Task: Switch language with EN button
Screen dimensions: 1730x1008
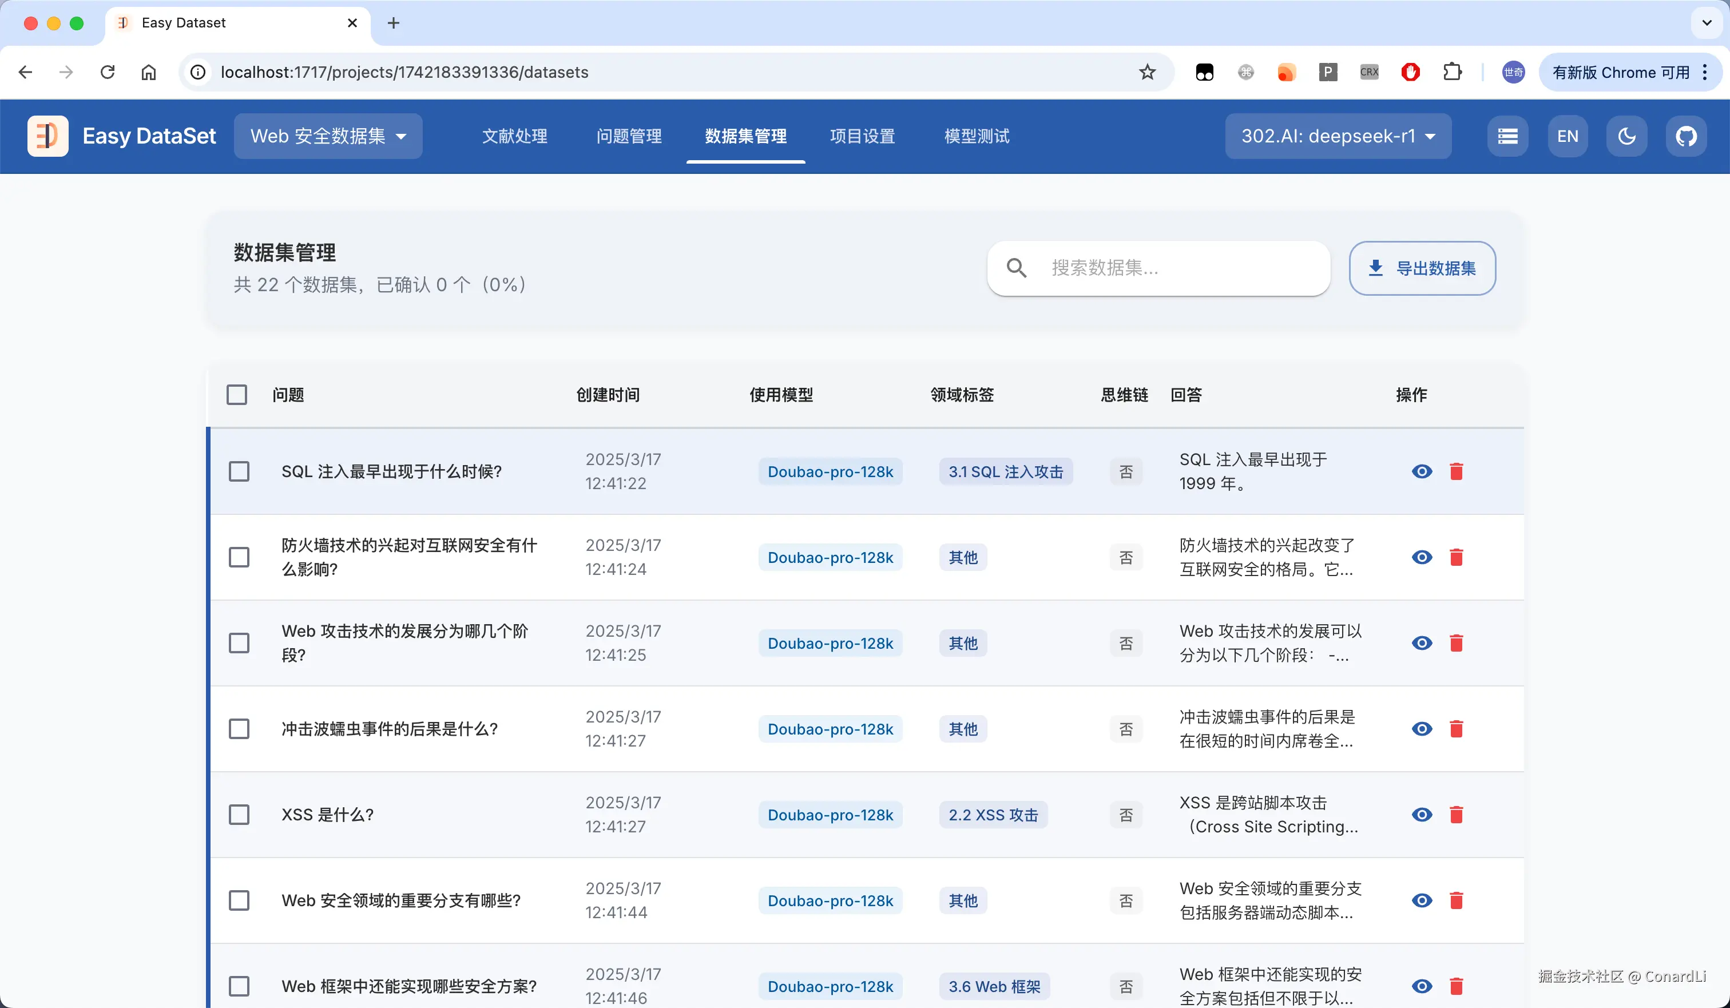Action: [1568, 136]
